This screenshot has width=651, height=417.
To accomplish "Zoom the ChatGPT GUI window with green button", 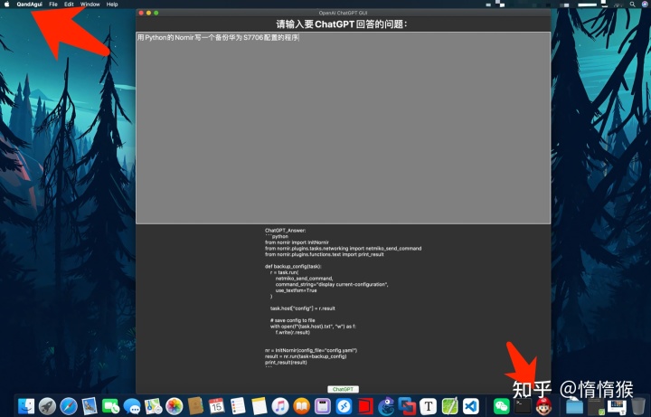I will point(156,13).
